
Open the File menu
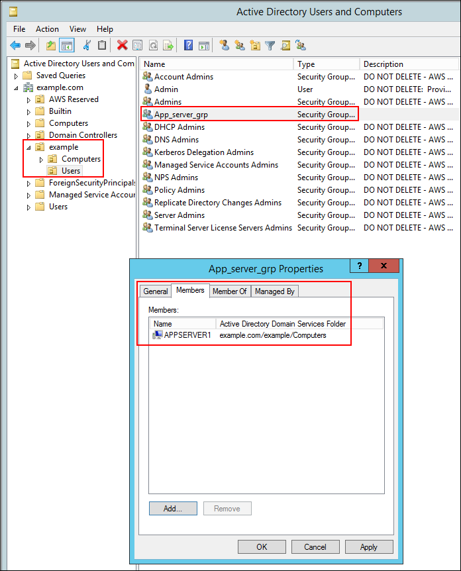point(19,29)
